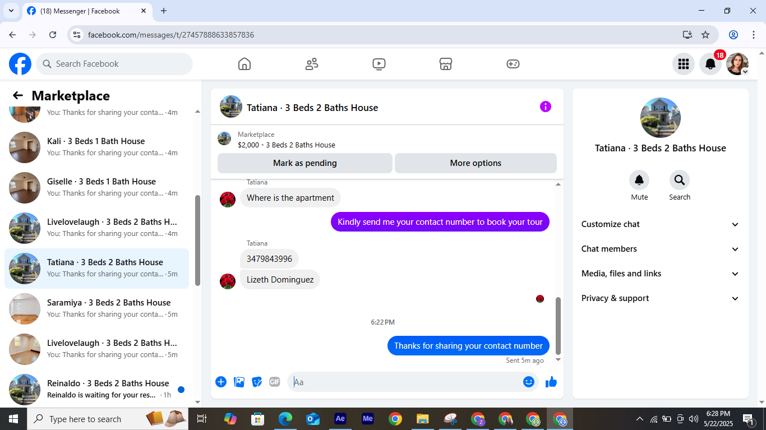Expand the Chat members section

click(x=660, y=249)
